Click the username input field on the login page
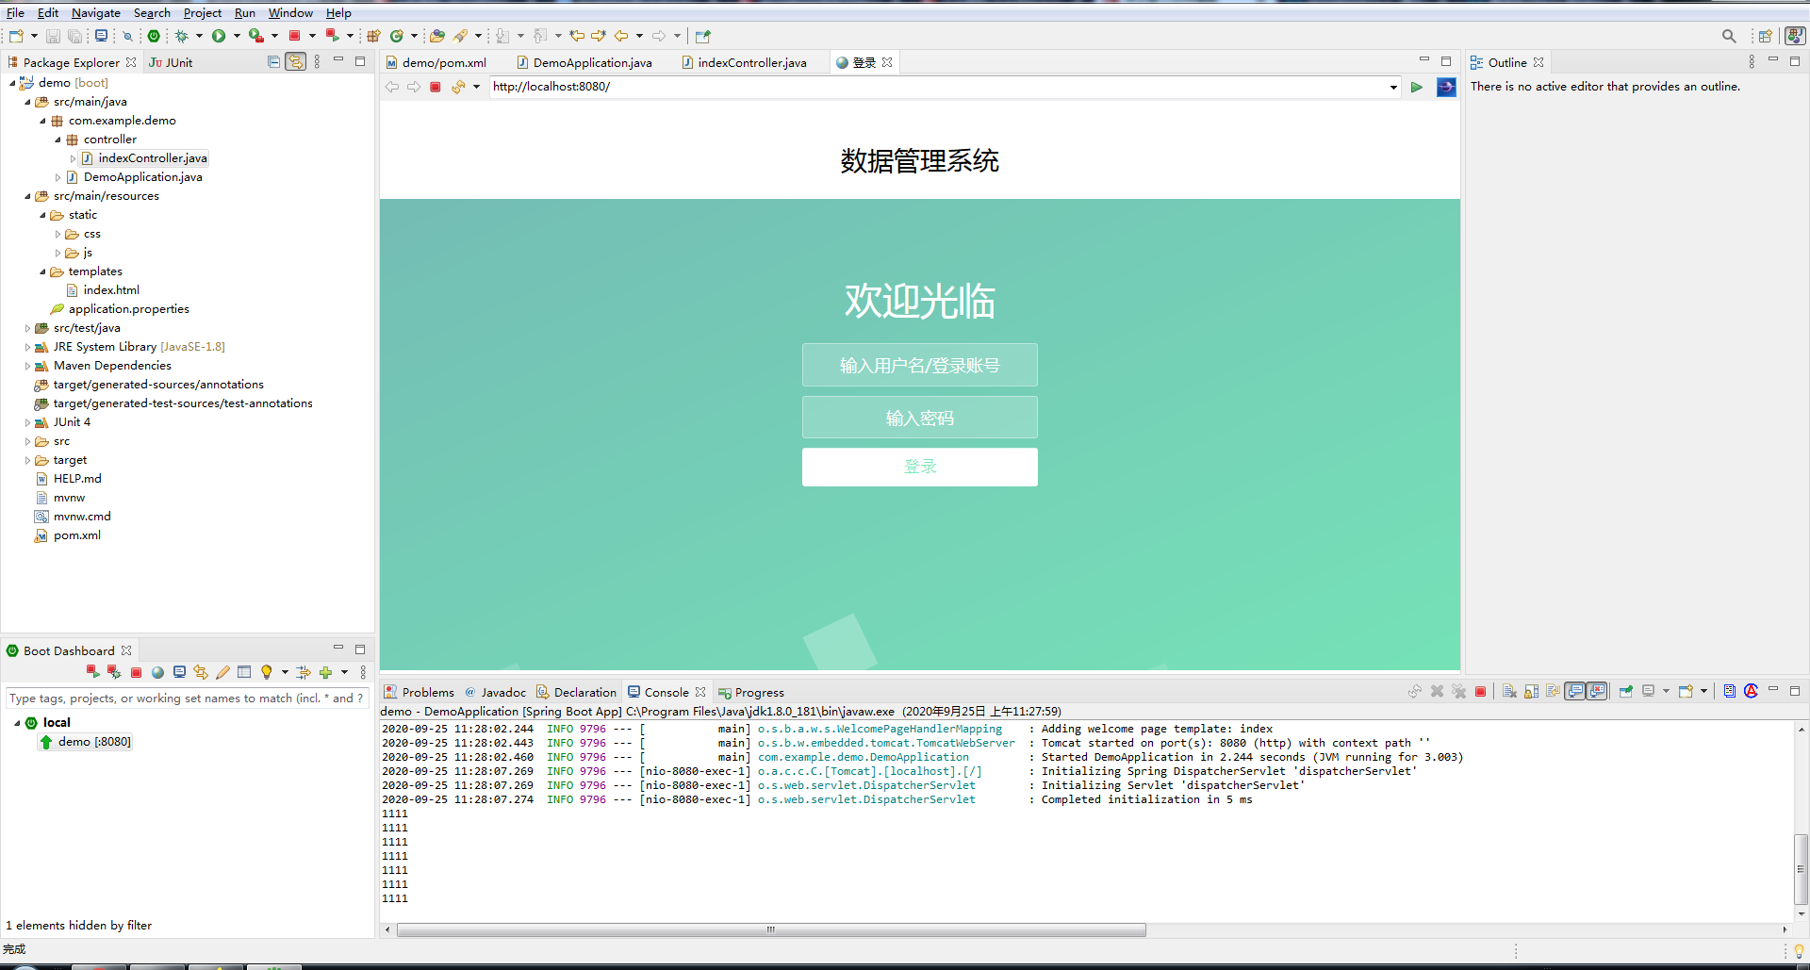1810x970 pixels. coord(919,365)
